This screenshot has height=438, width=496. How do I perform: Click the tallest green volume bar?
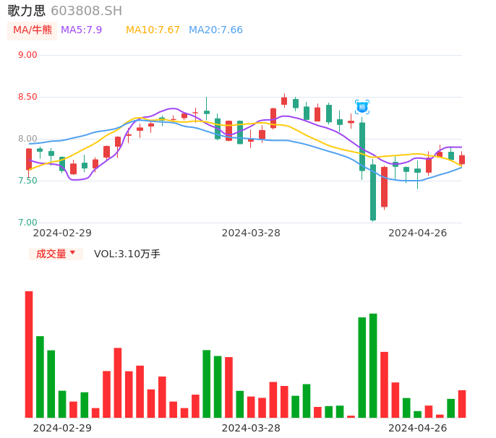pos(373,365)
